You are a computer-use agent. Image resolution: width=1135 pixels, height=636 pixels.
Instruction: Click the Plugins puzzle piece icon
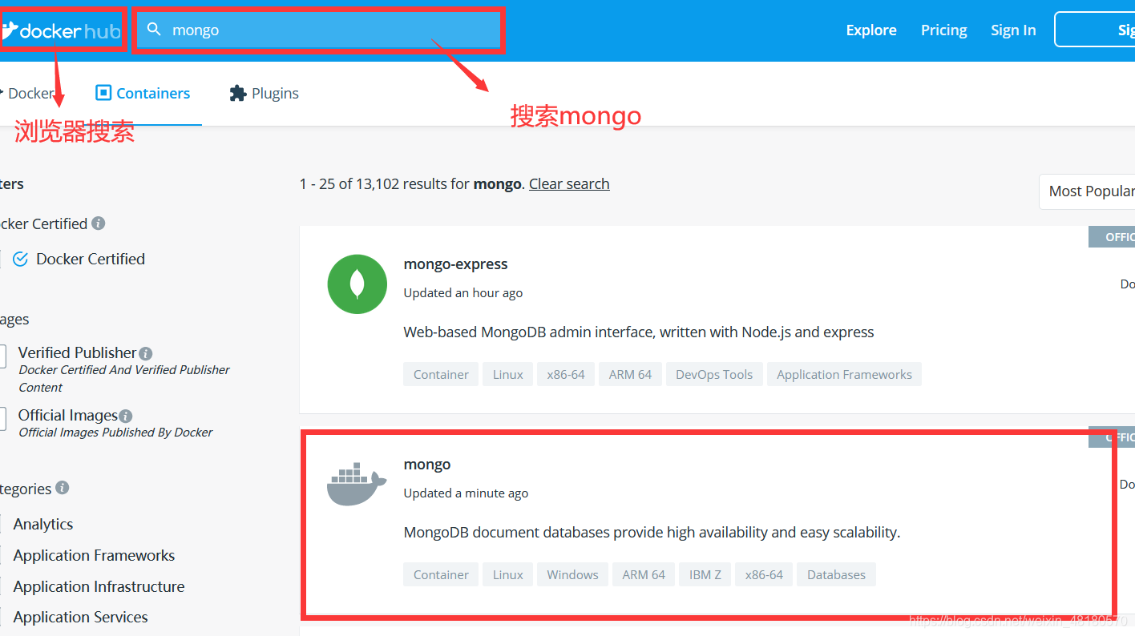coord(238,93)
